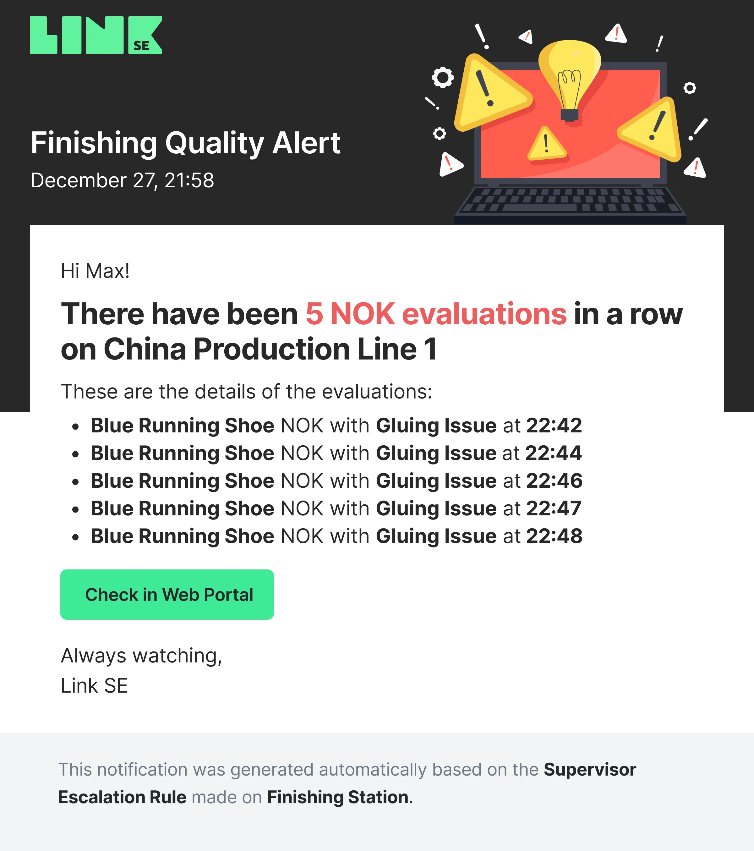Click the white warning triangle top right
Viewport: 754px width, 851px height.
coord(616,33)
